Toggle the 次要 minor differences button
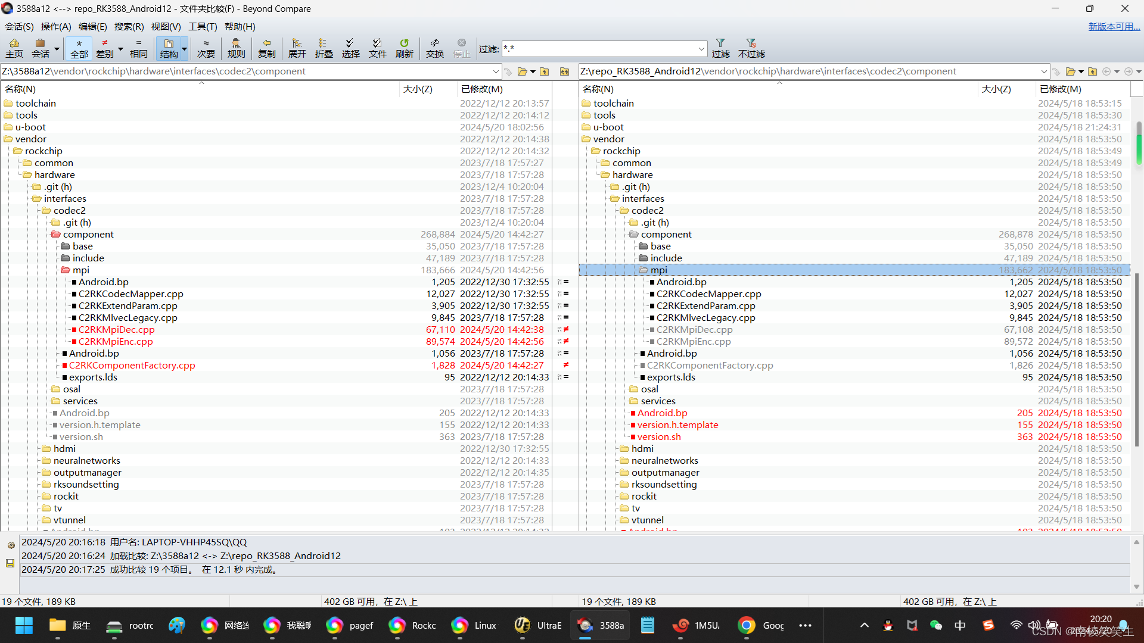 pos(206,48)
